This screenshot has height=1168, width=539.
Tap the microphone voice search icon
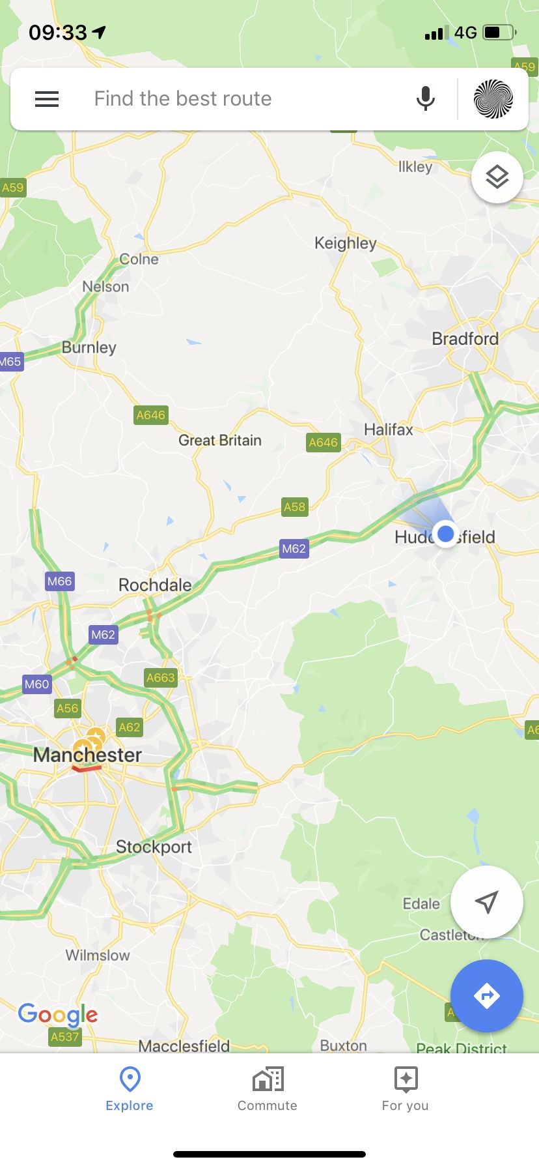pos(426,99)
